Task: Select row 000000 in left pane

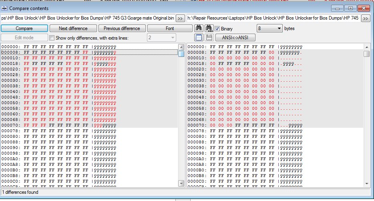Action: (x=89, y=47)
